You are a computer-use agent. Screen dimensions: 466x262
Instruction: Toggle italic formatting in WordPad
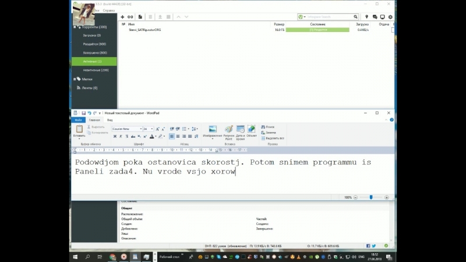pyautogui.click(x=121, y=136)
